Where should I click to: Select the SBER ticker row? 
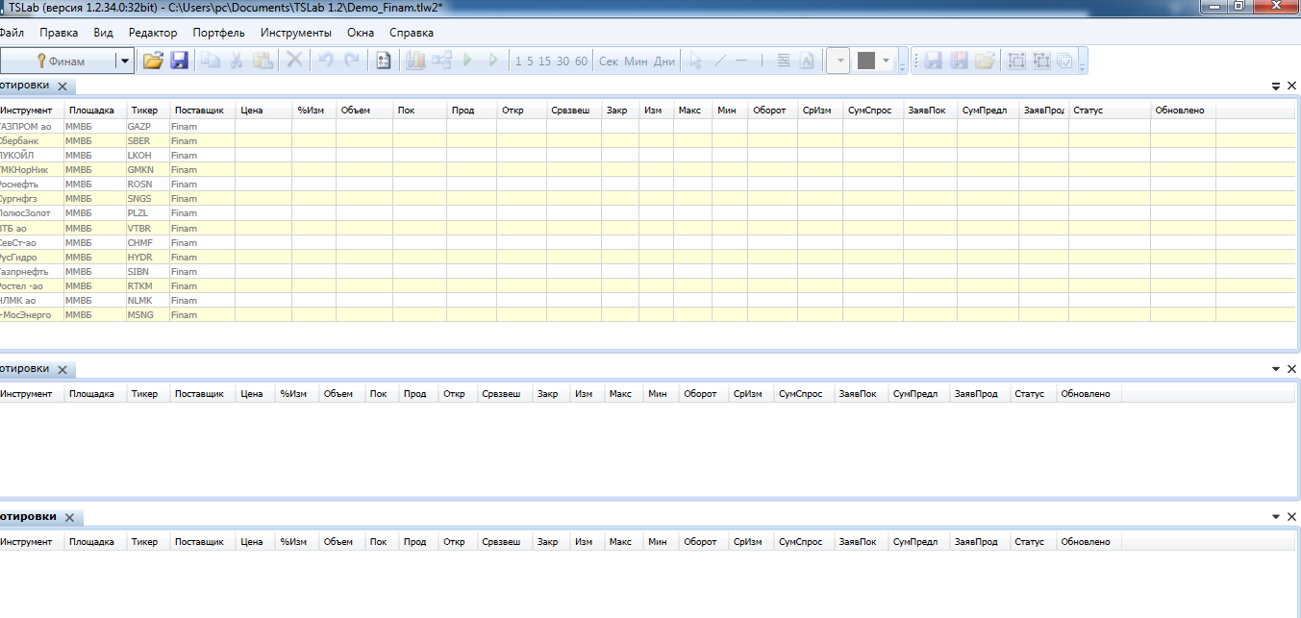(648, 140)
